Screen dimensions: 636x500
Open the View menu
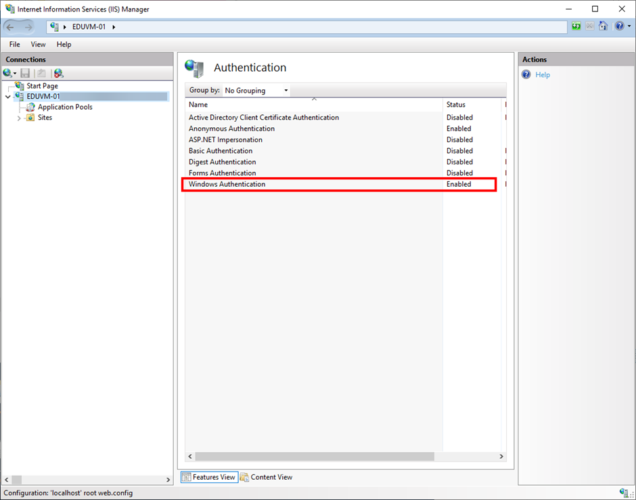point(38,44)
